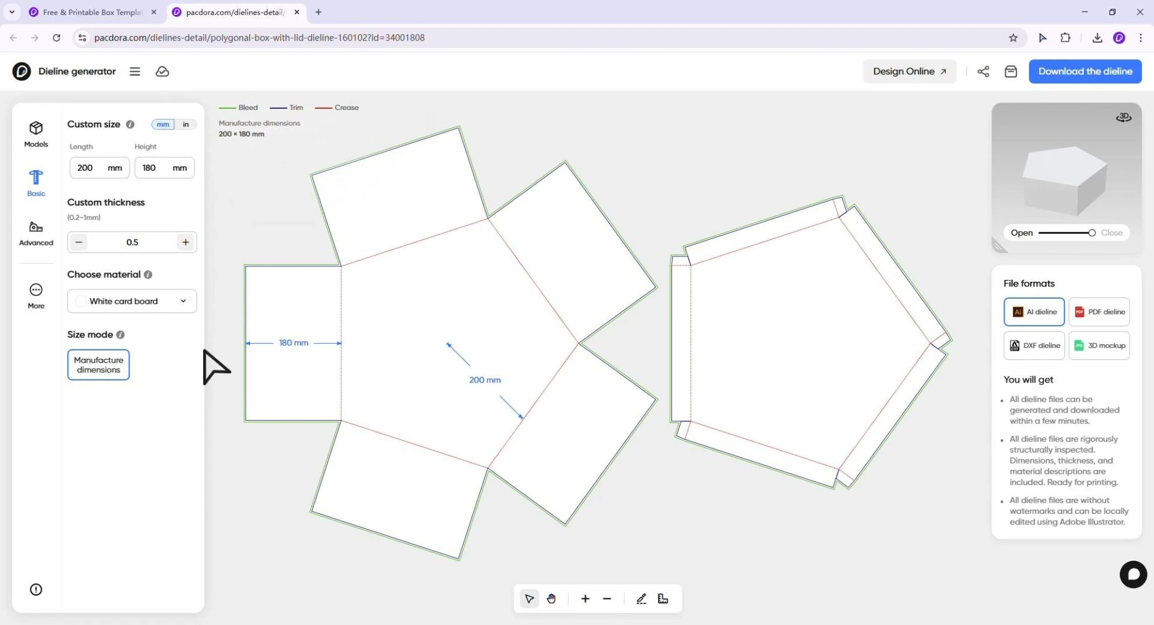The image size is (1154, 625).
Task: Switch units to mm
Action: pyautogui.click(x=163, y=124)
